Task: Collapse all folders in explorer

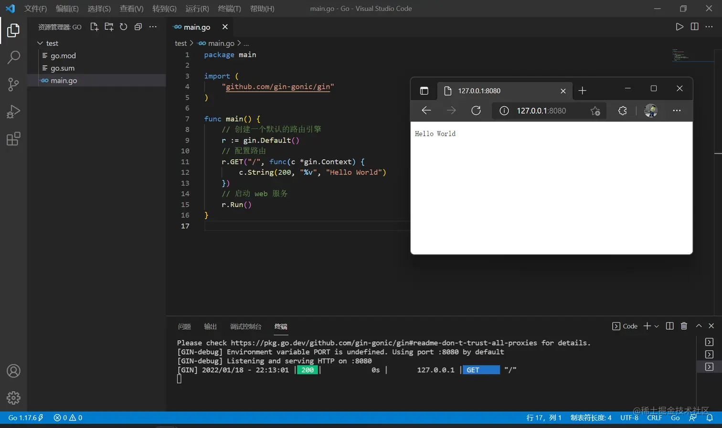Action: point(138,27)
